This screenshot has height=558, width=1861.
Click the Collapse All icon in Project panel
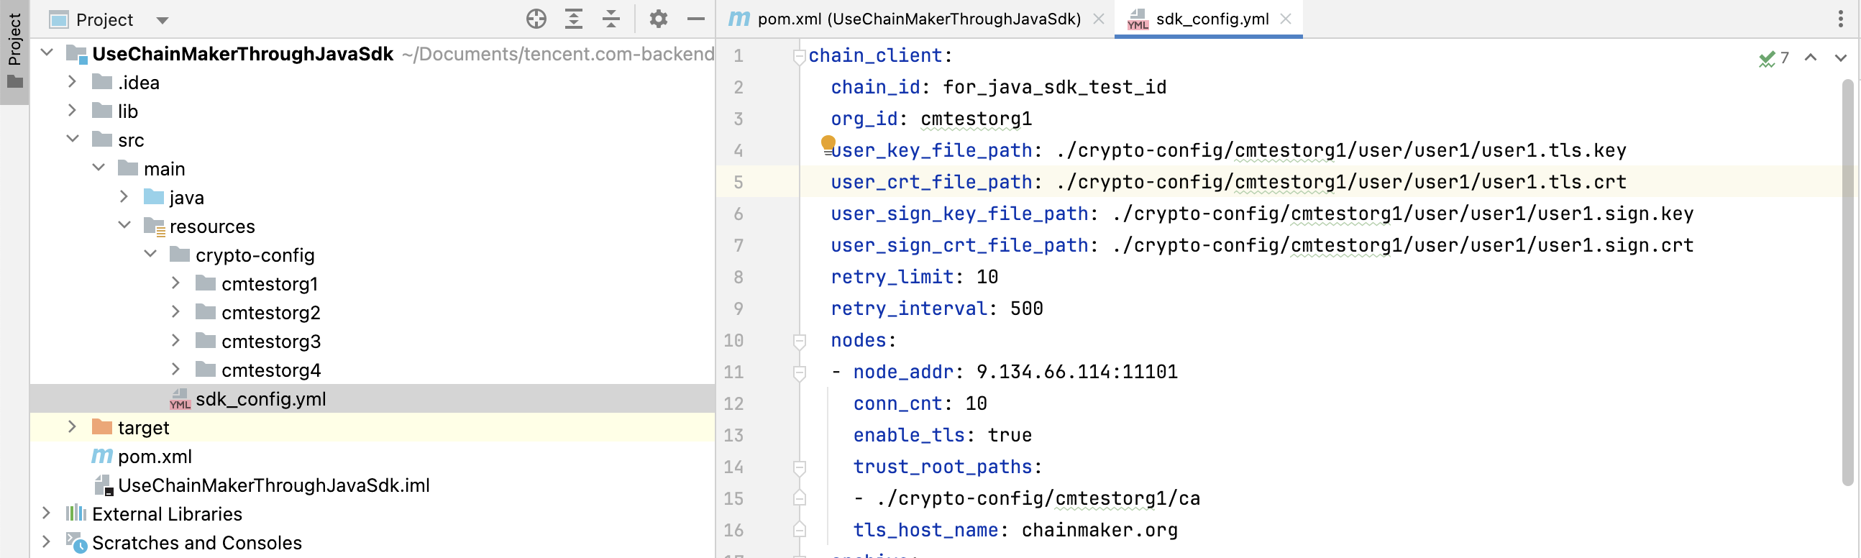pyautogui.click(x=611, y=19)
